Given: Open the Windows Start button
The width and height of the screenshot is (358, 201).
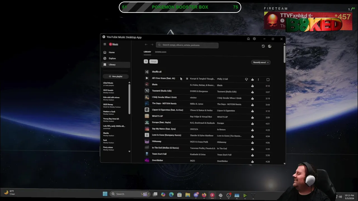Looking at the screenshot, I should [105, 194].
